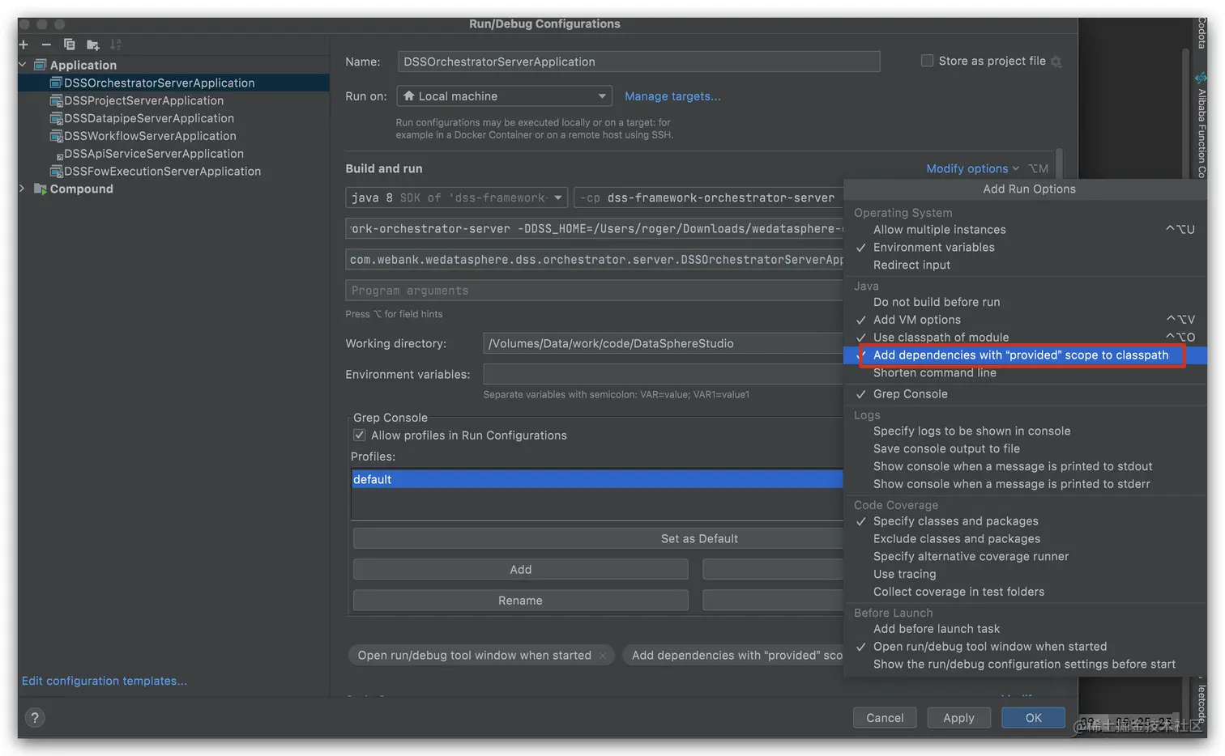This screenshot has height=756, width=1225.
Task: Select DSSOrchestratorServerApplication configuration
Action: coord(159,83)
